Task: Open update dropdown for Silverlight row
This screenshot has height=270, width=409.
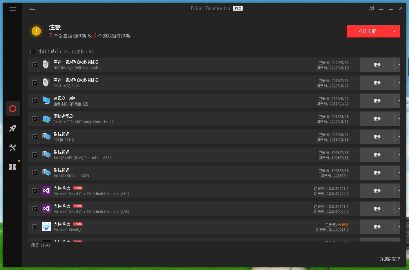Action: coord(398,227)
